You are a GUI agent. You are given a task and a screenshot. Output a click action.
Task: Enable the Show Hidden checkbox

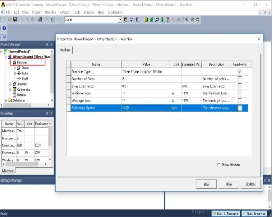(x=219, y=165)
